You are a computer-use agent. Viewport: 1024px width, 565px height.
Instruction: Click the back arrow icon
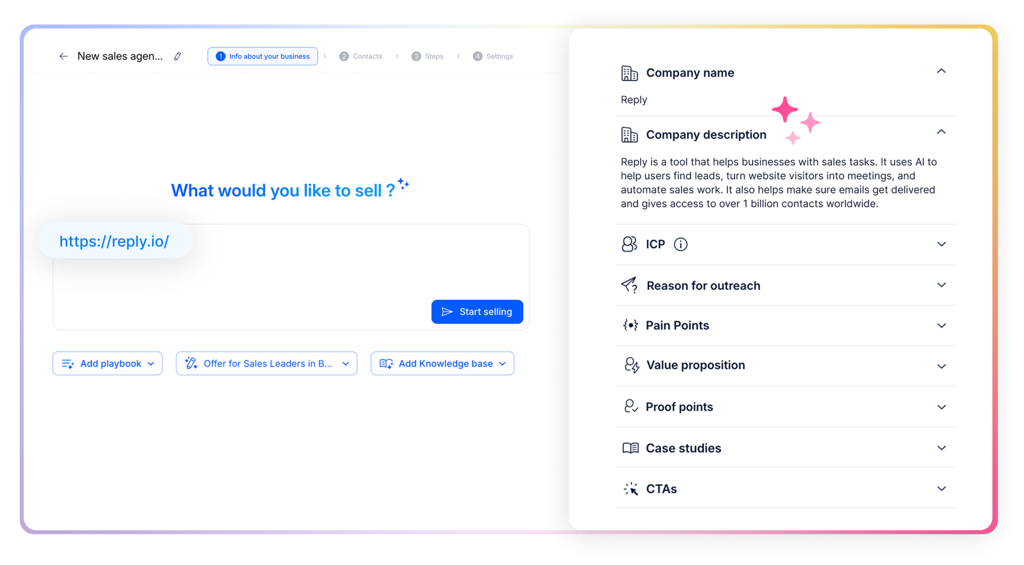click(x=63, y=56)
